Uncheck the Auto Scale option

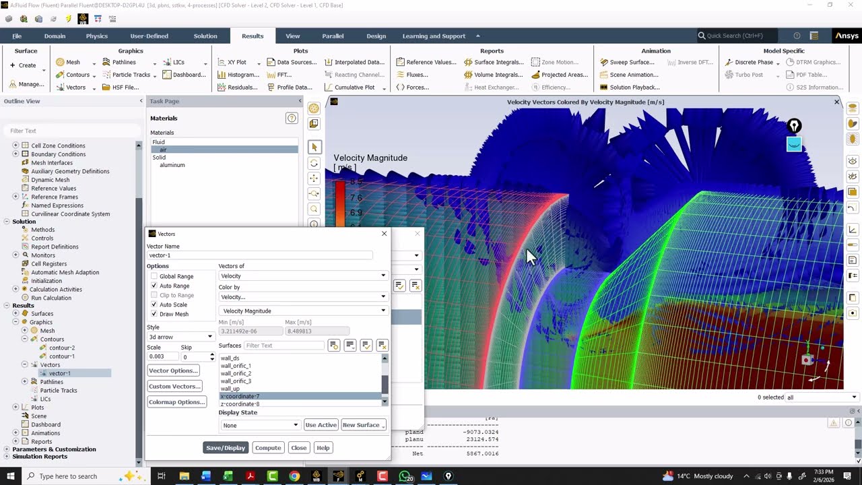point(154,304)
